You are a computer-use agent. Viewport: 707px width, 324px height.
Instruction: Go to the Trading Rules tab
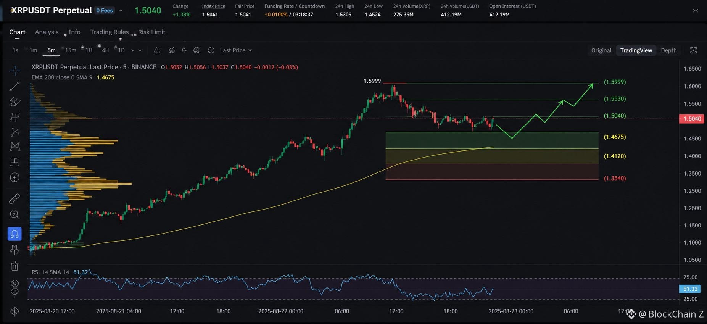click(110, 32)
